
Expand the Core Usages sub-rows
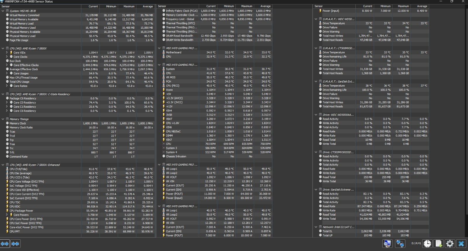[7, 73]
